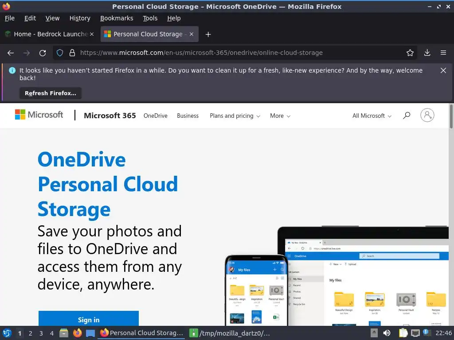The width and height of the screenshot is (454, 340).
Task: Open the History menu
Action: [80, 18]
